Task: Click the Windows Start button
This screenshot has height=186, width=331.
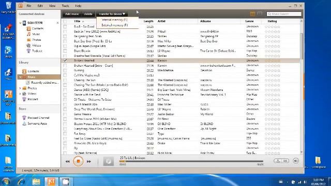Action: pos(6,181)
